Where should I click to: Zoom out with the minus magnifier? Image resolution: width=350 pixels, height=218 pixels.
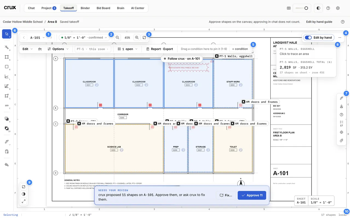117,38
